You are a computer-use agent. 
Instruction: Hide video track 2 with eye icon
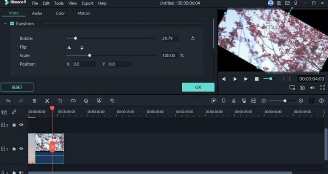[21, 125]
